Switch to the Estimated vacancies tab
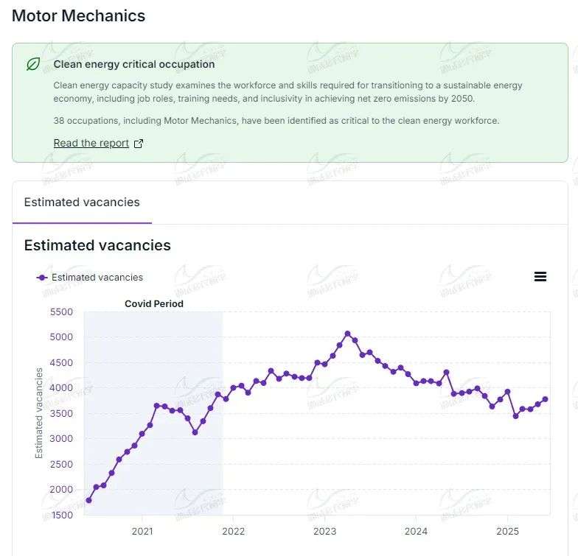 [x=82, y=203]
